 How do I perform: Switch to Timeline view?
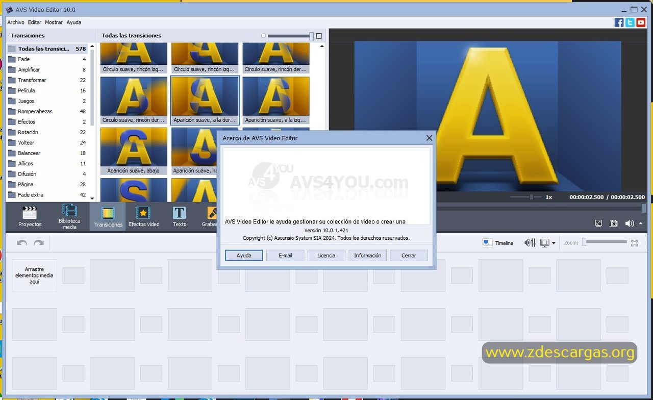[x=498, y=243]
